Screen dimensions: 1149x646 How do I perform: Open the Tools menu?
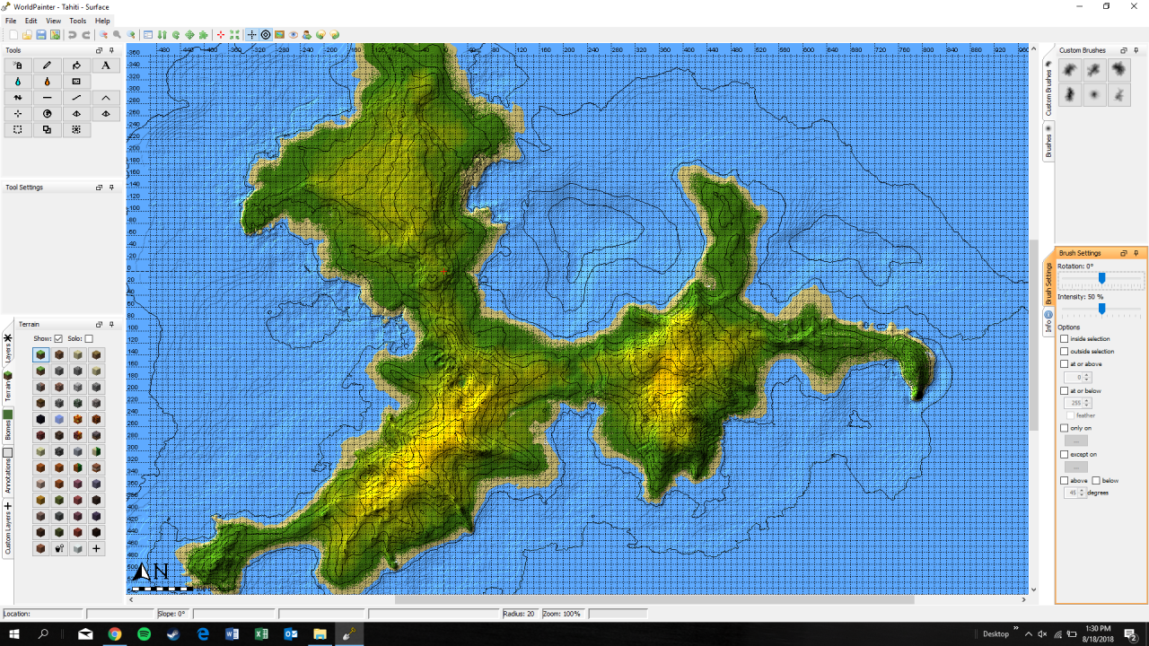[77, 20]
